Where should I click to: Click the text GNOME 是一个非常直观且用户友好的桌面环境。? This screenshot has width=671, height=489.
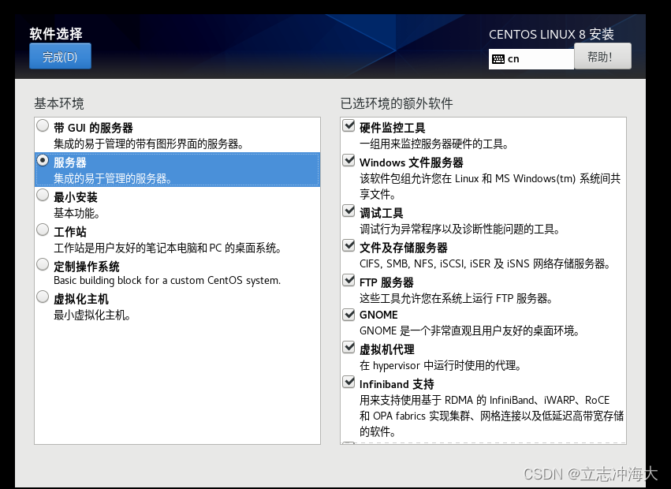click(x=469, y=331)
